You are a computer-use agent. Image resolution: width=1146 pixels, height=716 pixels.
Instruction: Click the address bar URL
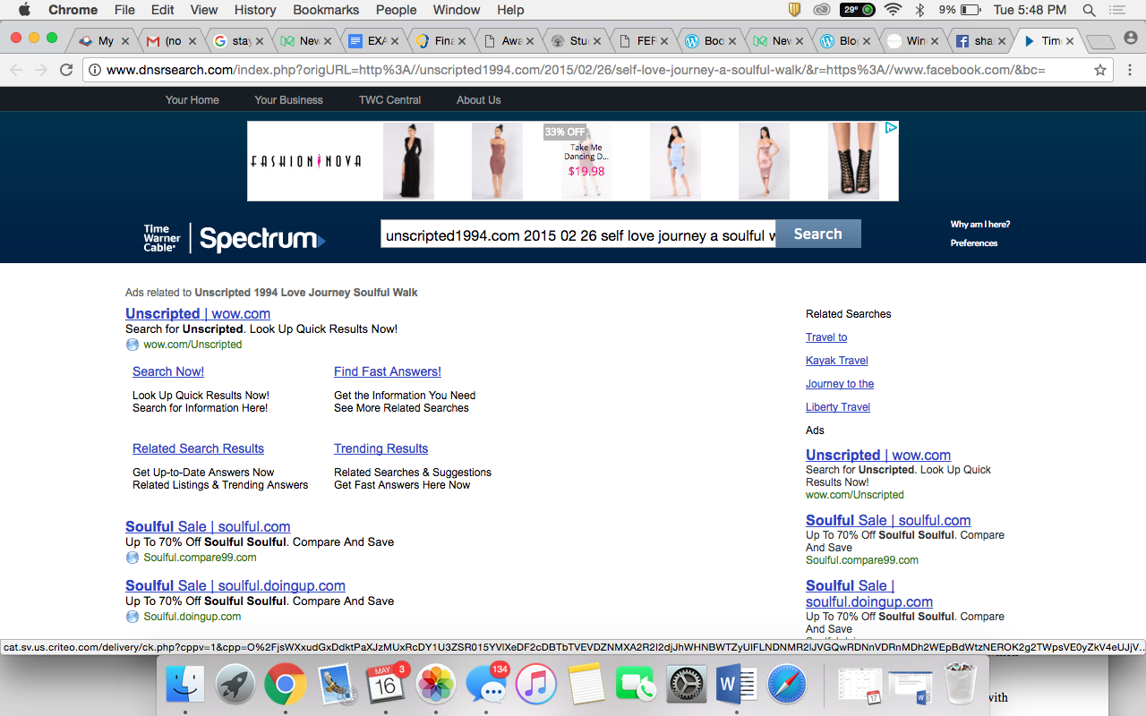(x=576, y=70)
